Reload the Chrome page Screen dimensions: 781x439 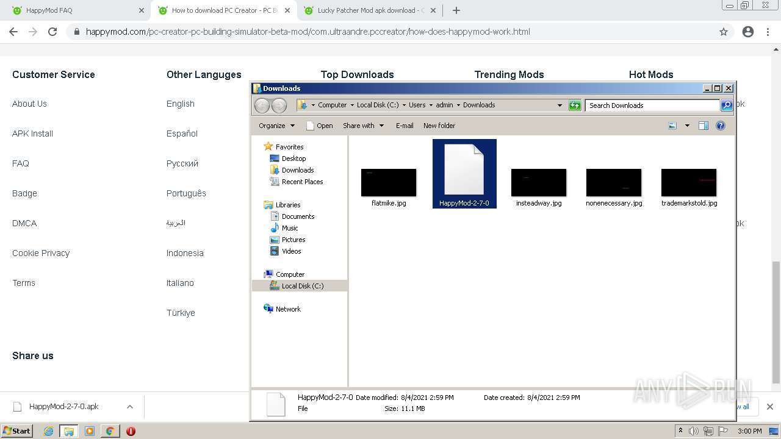click(52, 32)
